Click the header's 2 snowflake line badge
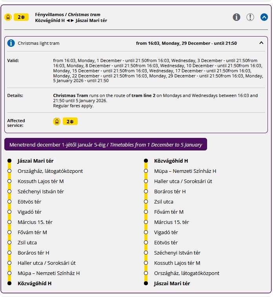273x297 pixels. tap(21, 17)
